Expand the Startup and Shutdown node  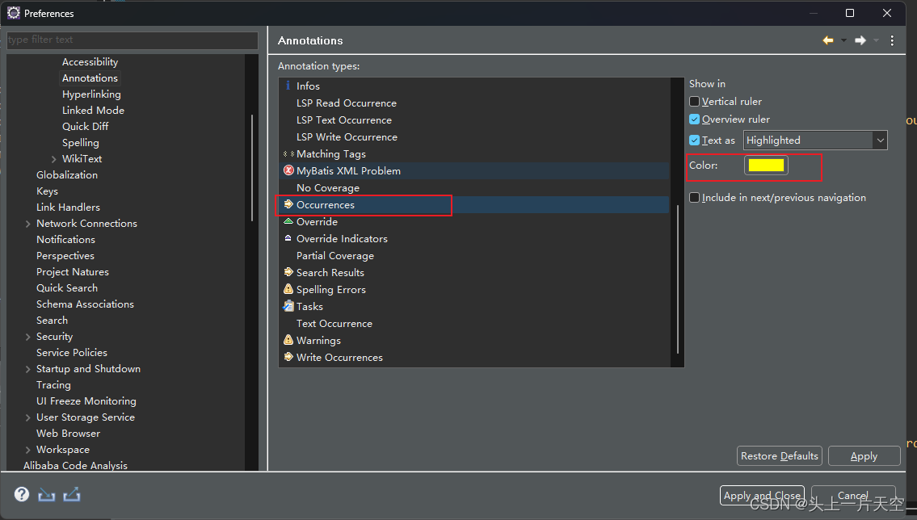[28, 369]
